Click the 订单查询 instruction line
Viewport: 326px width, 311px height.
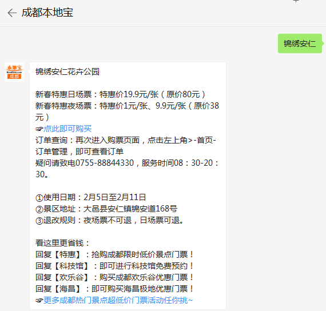(126, 146)
